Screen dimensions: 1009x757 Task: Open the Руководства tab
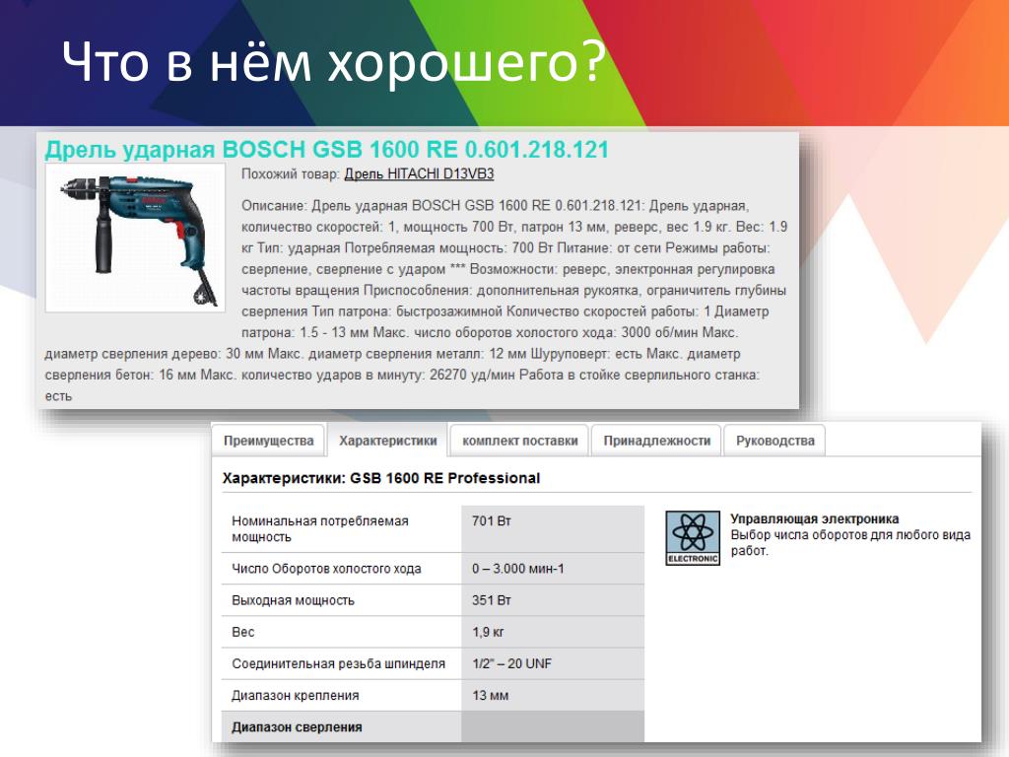click(774, 441)
